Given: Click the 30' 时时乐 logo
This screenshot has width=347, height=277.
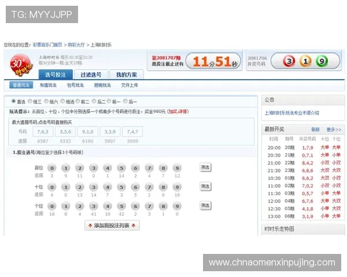Looking at the screenshot, I should coord(21,65).
